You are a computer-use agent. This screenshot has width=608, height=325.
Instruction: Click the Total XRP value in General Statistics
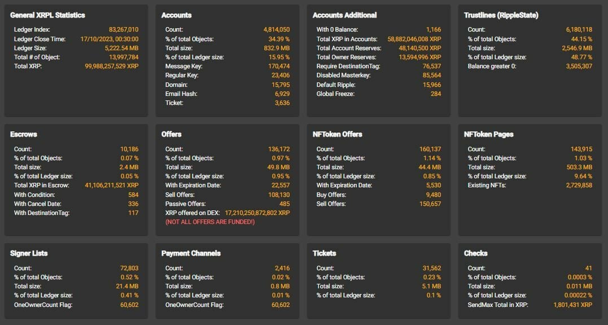pyautogui.click(x=111, y=67)
